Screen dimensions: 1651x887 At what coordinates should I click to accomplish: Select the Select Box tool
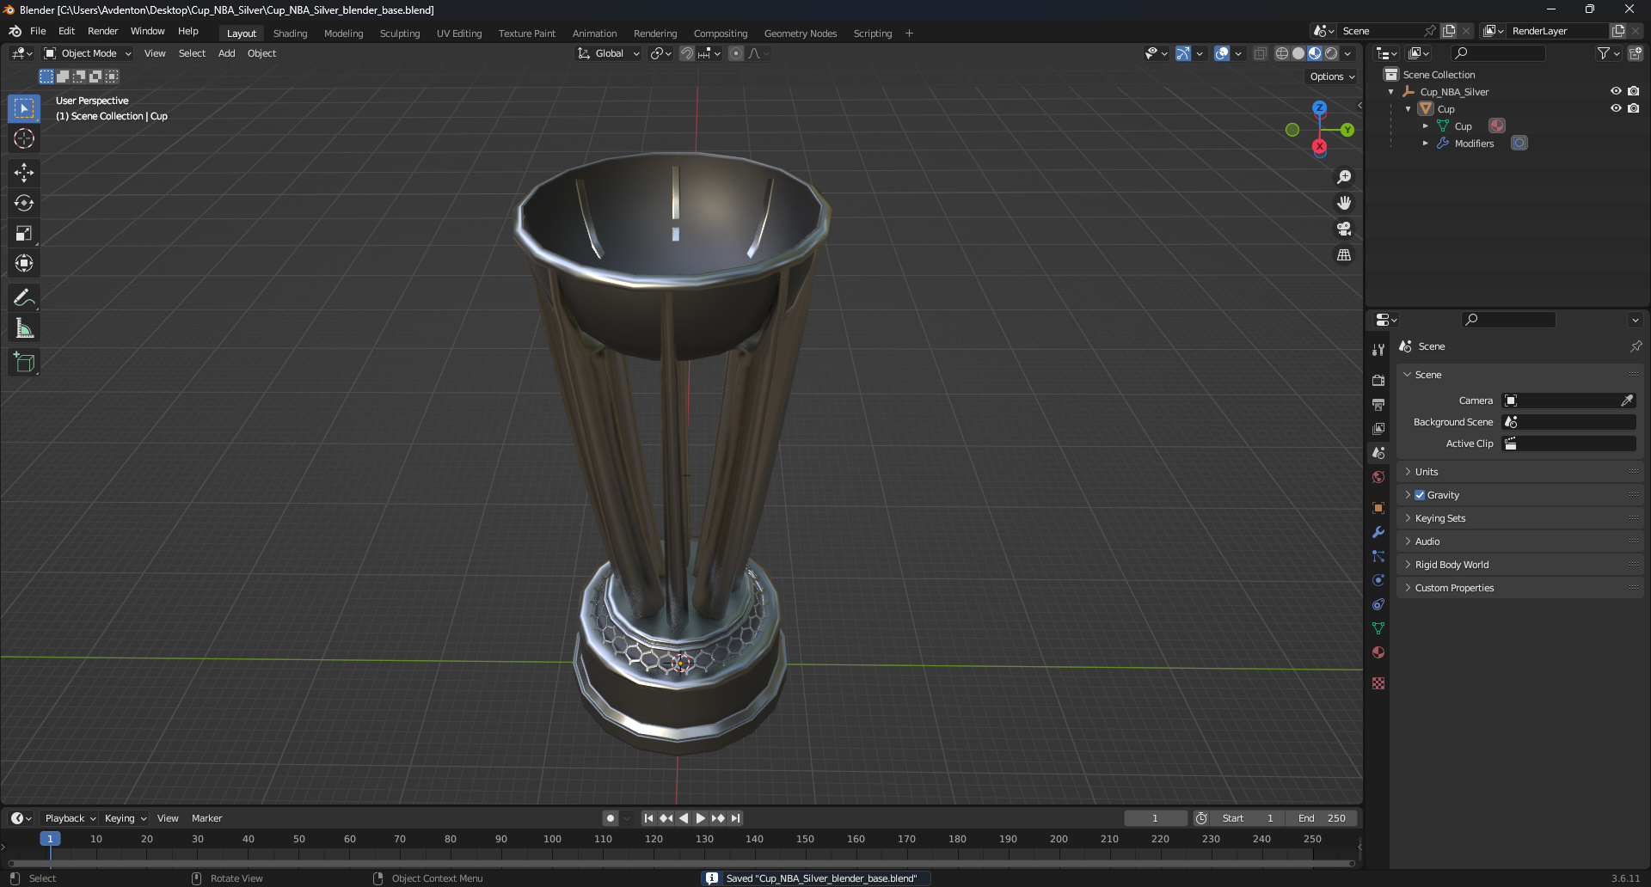[x=24, y=108]
